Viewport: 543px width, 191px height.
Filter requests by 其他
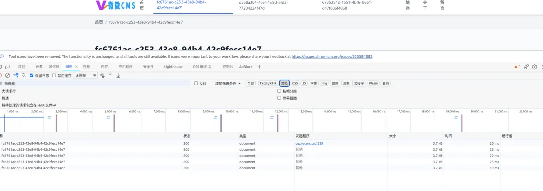pyautogui.click(x=386, y=83)
